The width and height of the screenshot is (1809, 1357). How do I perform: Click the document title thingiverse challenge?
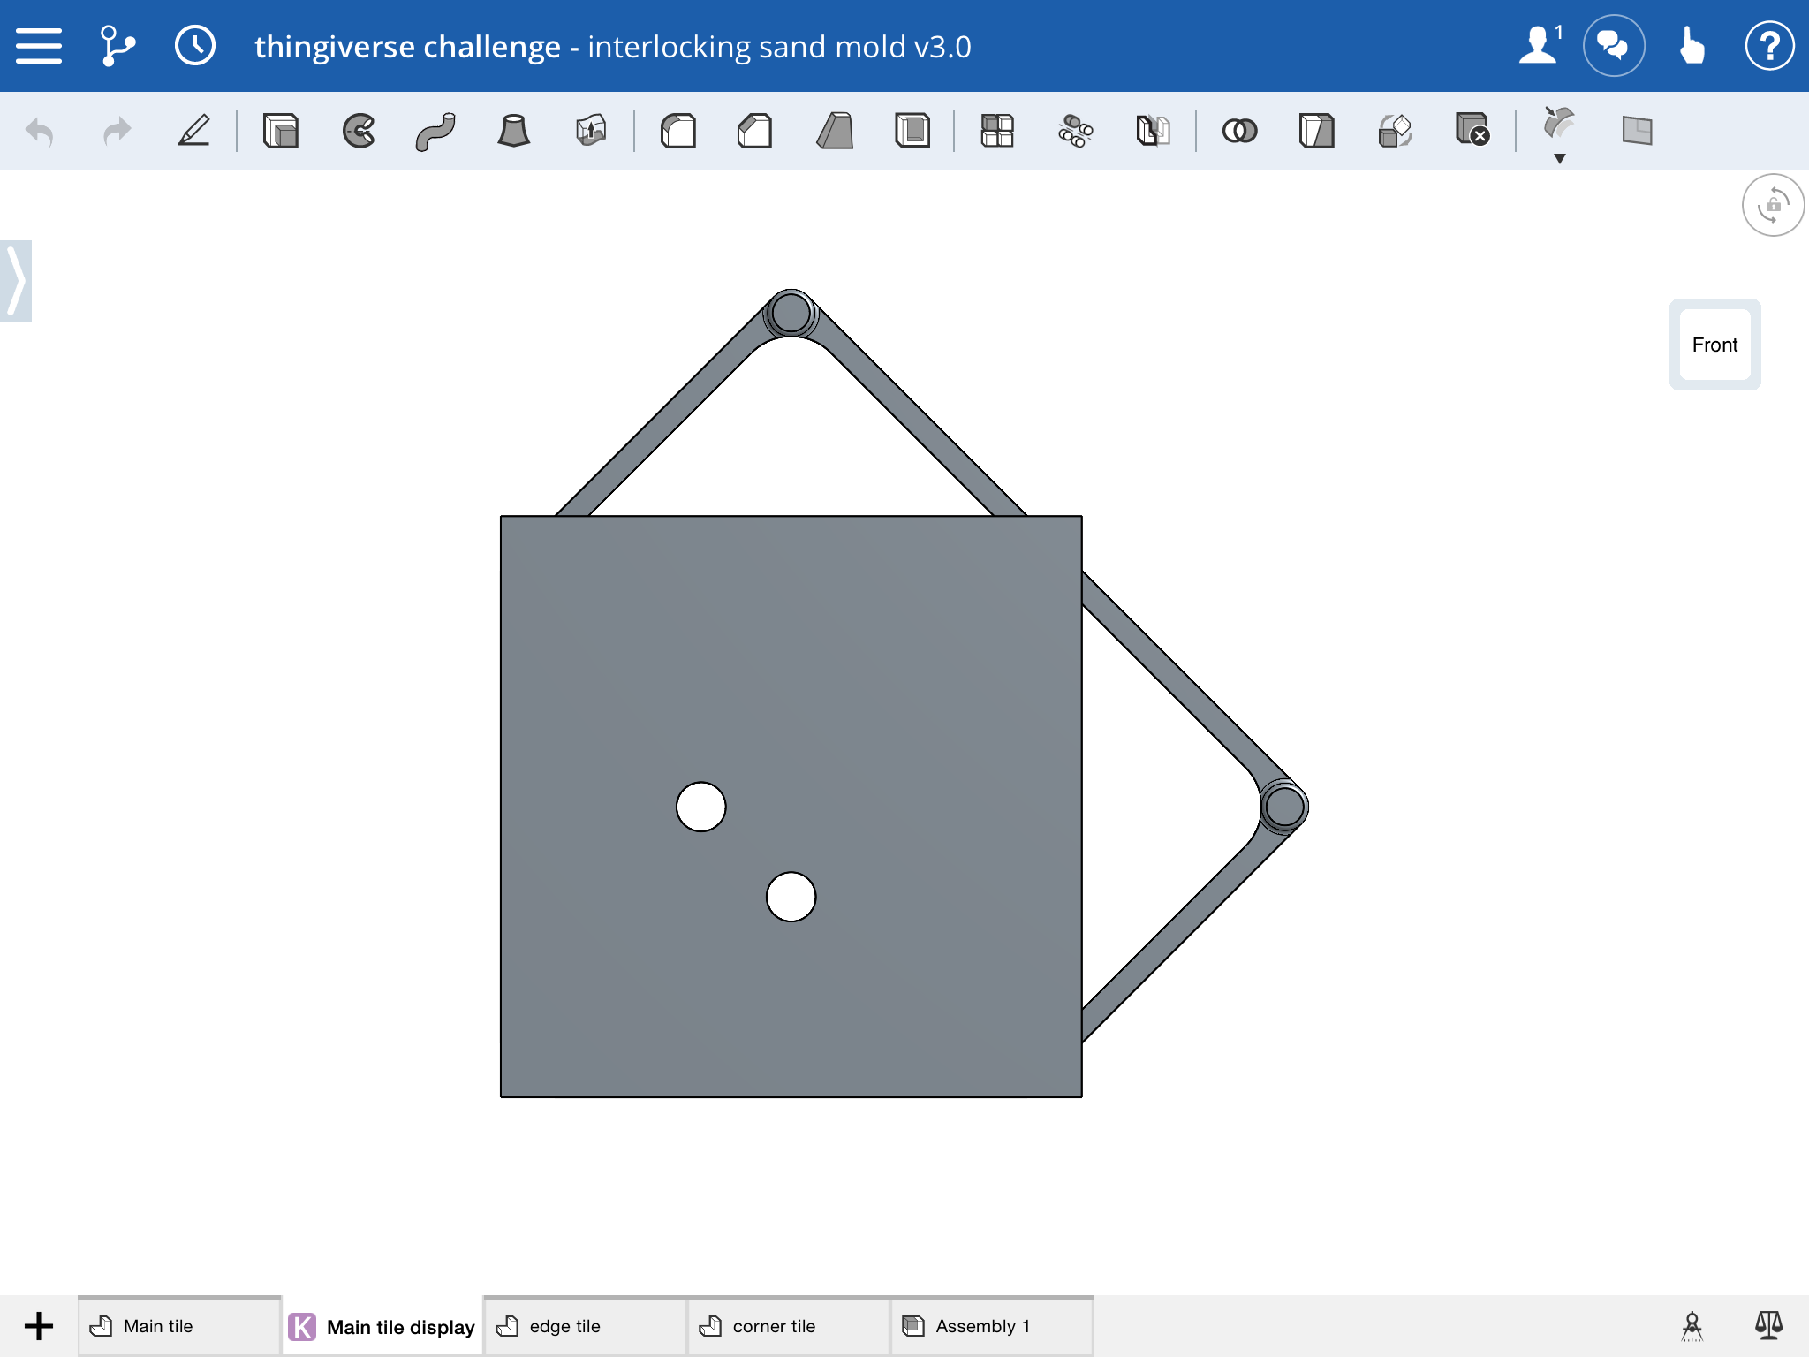407,47
